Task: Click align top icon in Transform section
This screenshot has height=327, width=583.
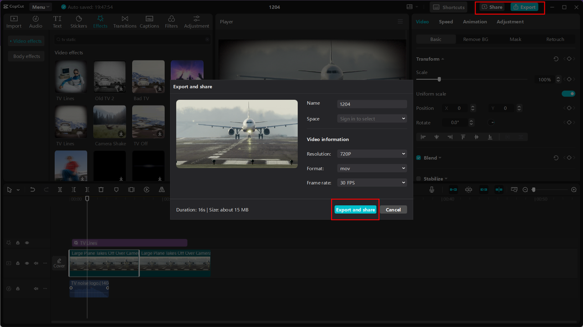Action: click(x=463, y=137)
